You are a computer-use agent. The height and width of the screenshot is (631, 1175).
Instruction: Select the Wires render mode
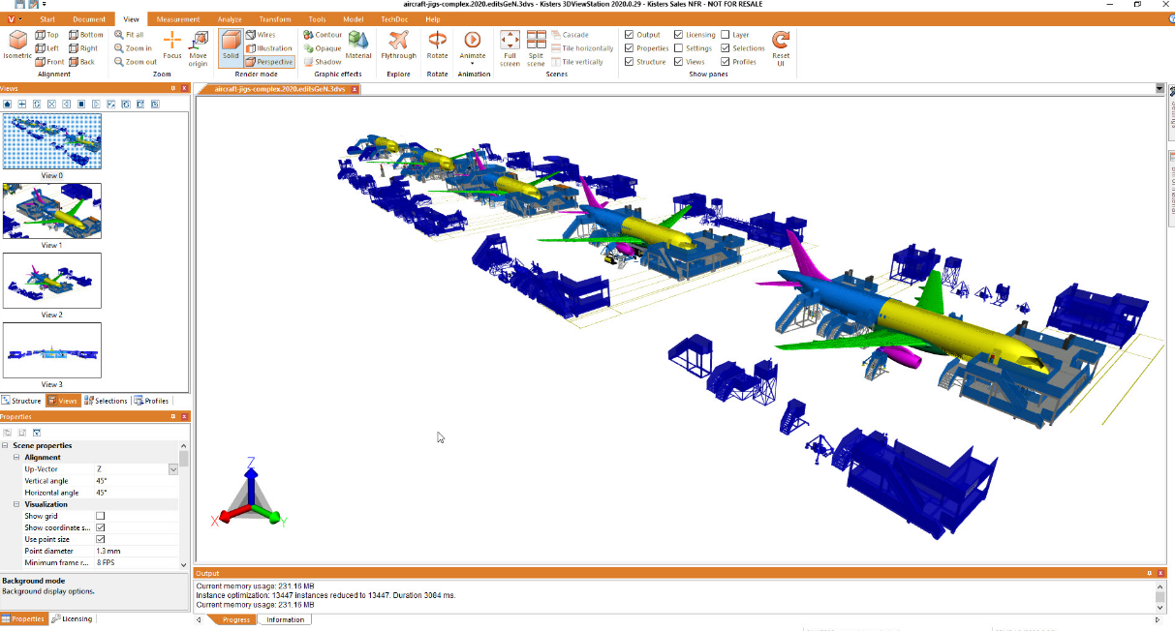tap(260, 35)
